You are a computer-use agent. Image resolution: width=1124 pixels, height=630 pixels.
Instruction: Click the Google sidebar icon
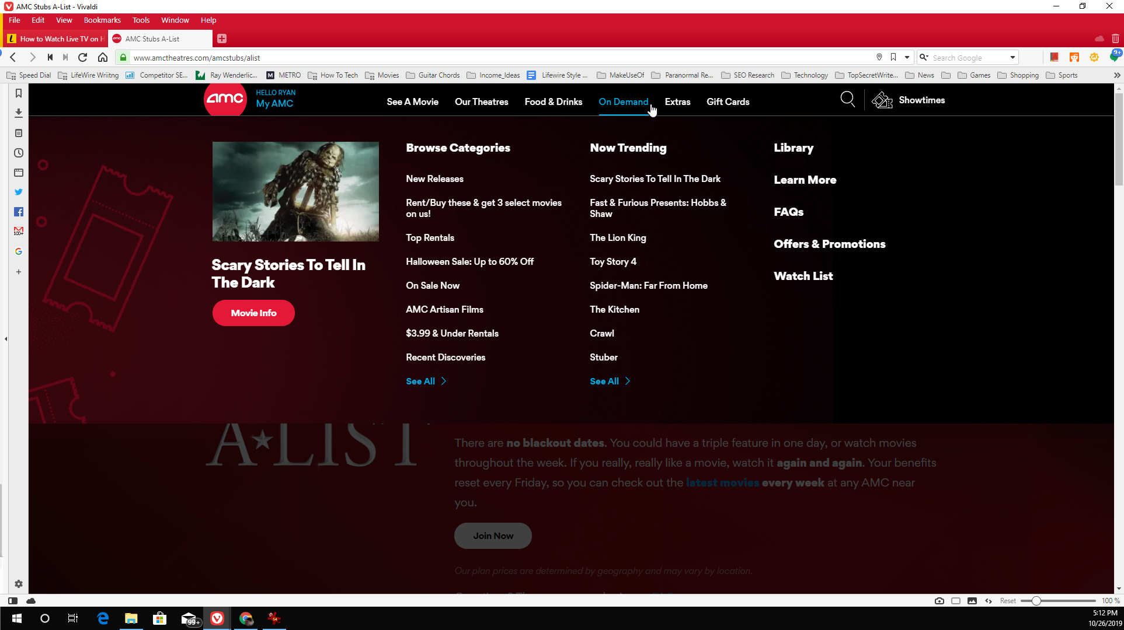pos(19,251)
